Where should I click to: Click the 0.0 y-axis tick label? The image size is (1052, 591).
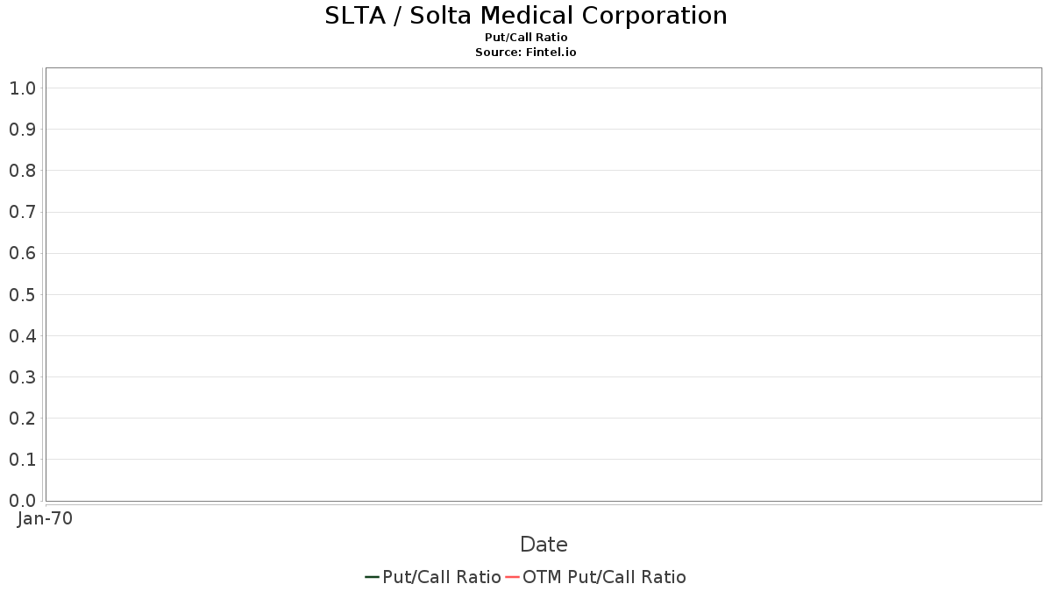23,501
